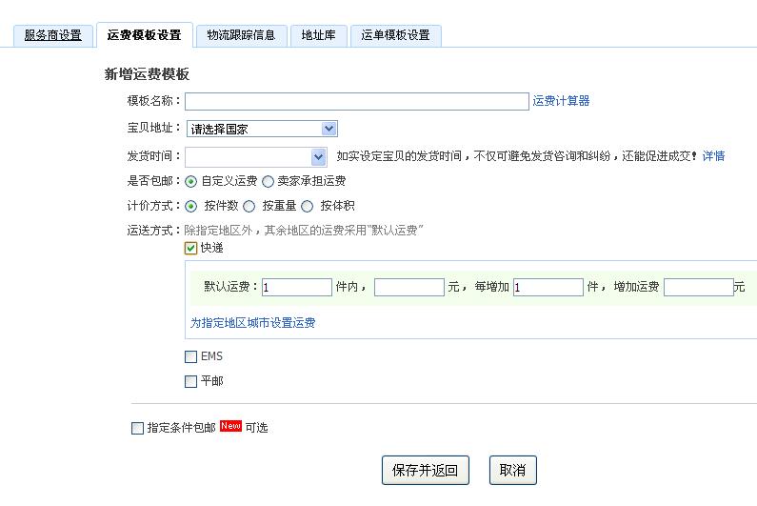Viewport: 757px width, 506px height.
Task: Tick the 指定条件包邮 checkbox
Action: [138, 429]
